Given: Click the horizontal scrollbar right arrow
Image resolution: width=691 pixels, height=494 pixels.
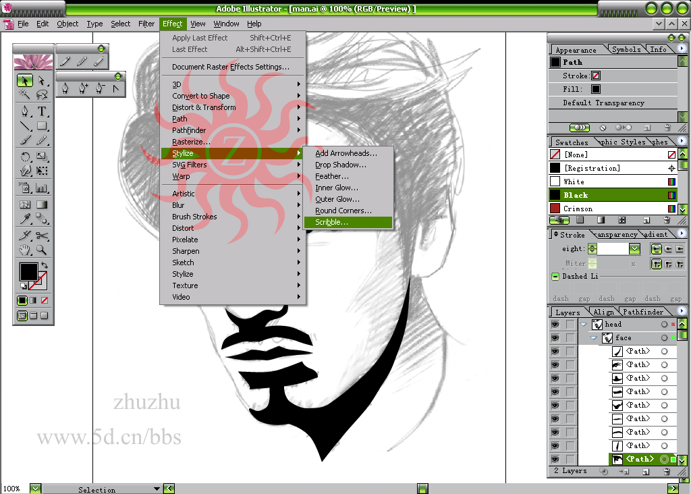Looking at the screenshot, I should [673, 489].
